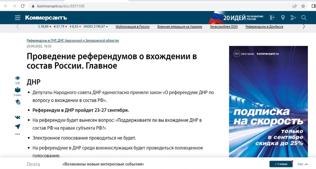The image size is (316, 169).
Task: Click the 16+ badge on the ad
Action: tap(237, 54)
